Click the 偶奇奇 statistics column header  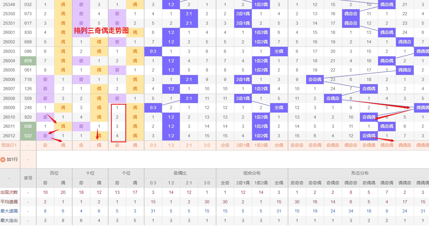pos(351,183)
